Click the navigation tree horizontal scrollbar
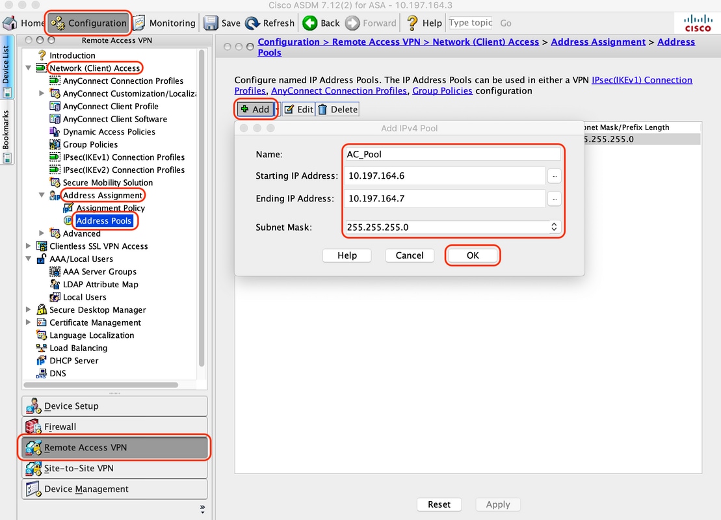The image size is (721, 520). [x=101, y=385]
